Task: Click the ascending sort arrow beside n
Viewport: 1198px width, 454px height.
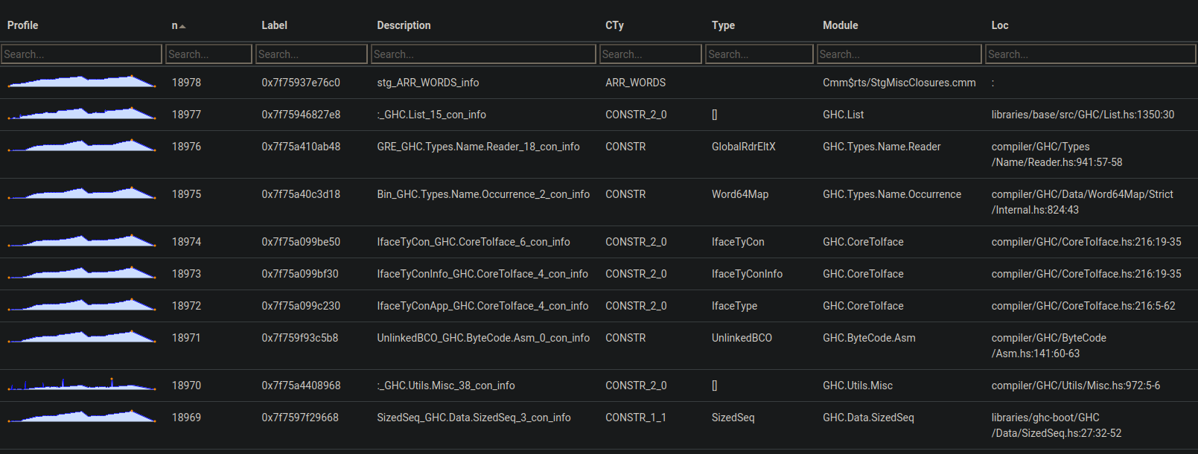Action: click(x=182, y=26)
